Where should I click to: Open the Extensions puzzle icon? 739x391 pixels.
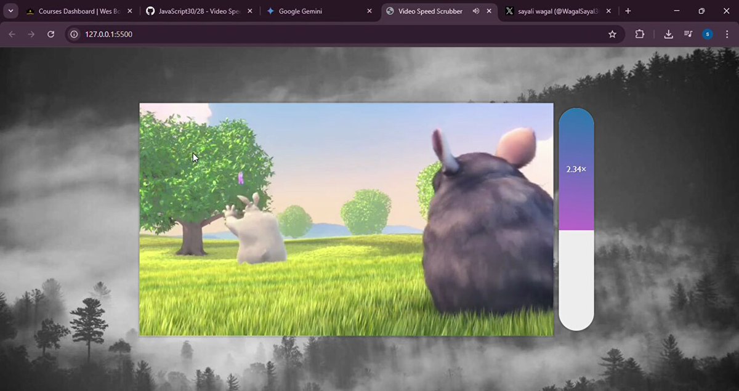tap(639, 34)
